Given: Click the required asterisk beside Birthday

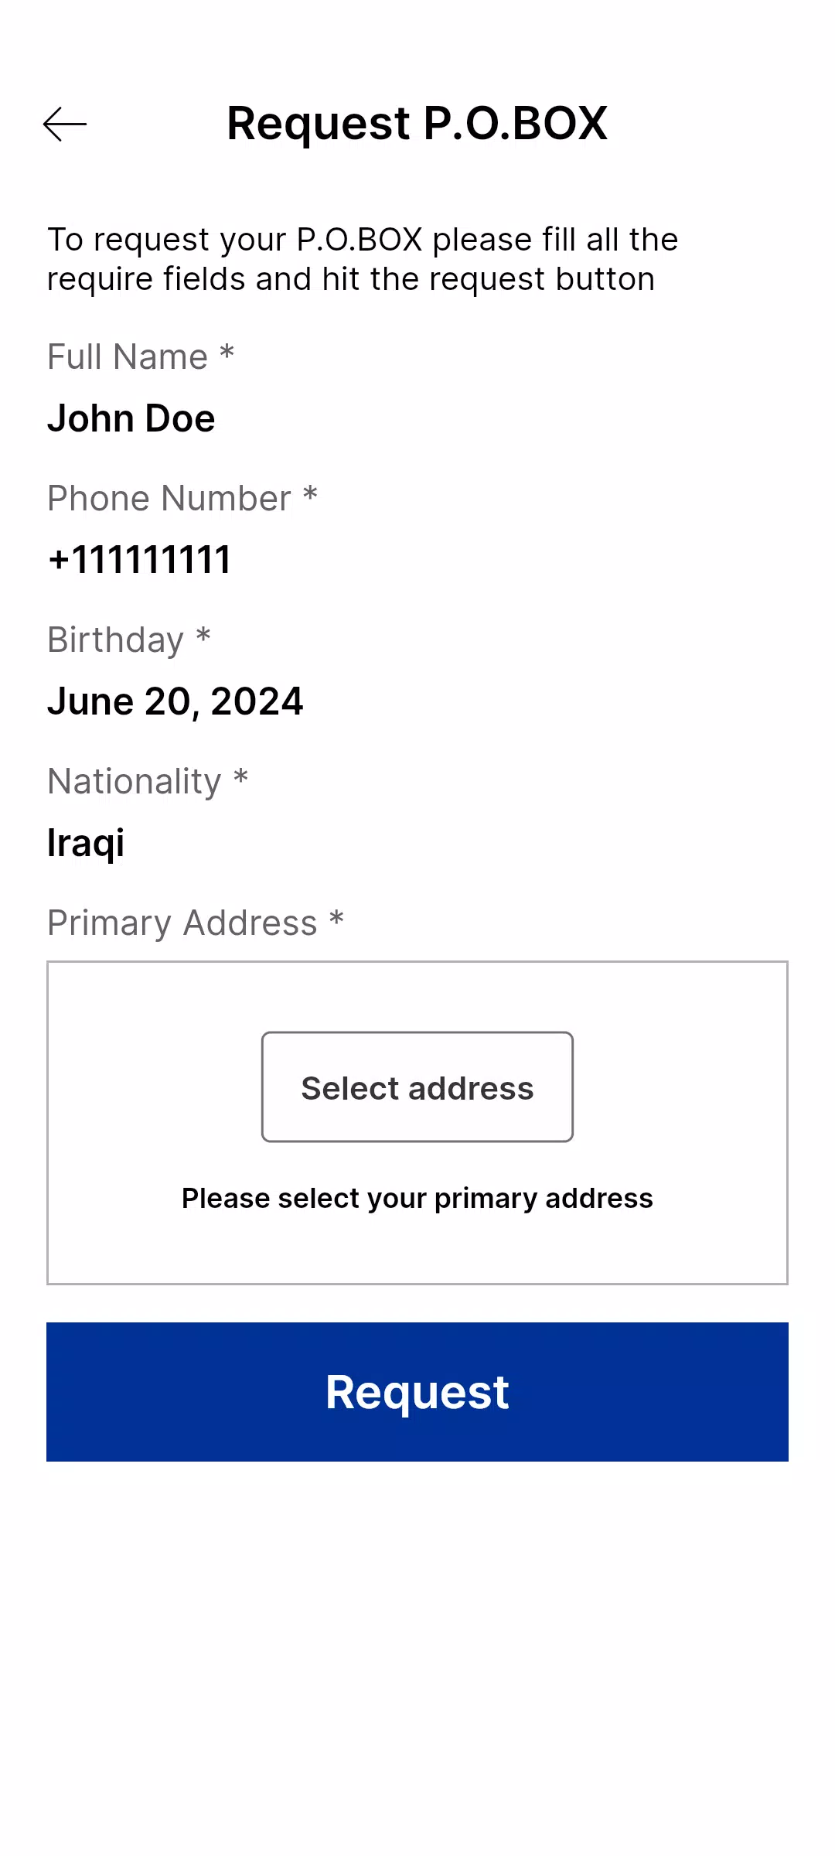Looking at the screenshot, I should point(203,636).
